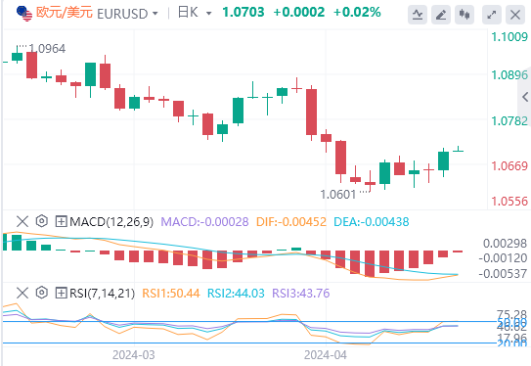Viewport: 531px width, 366px height.
Task: Expand chart to fullscreen
Action: pyautogui.click(x=491, y=15)
